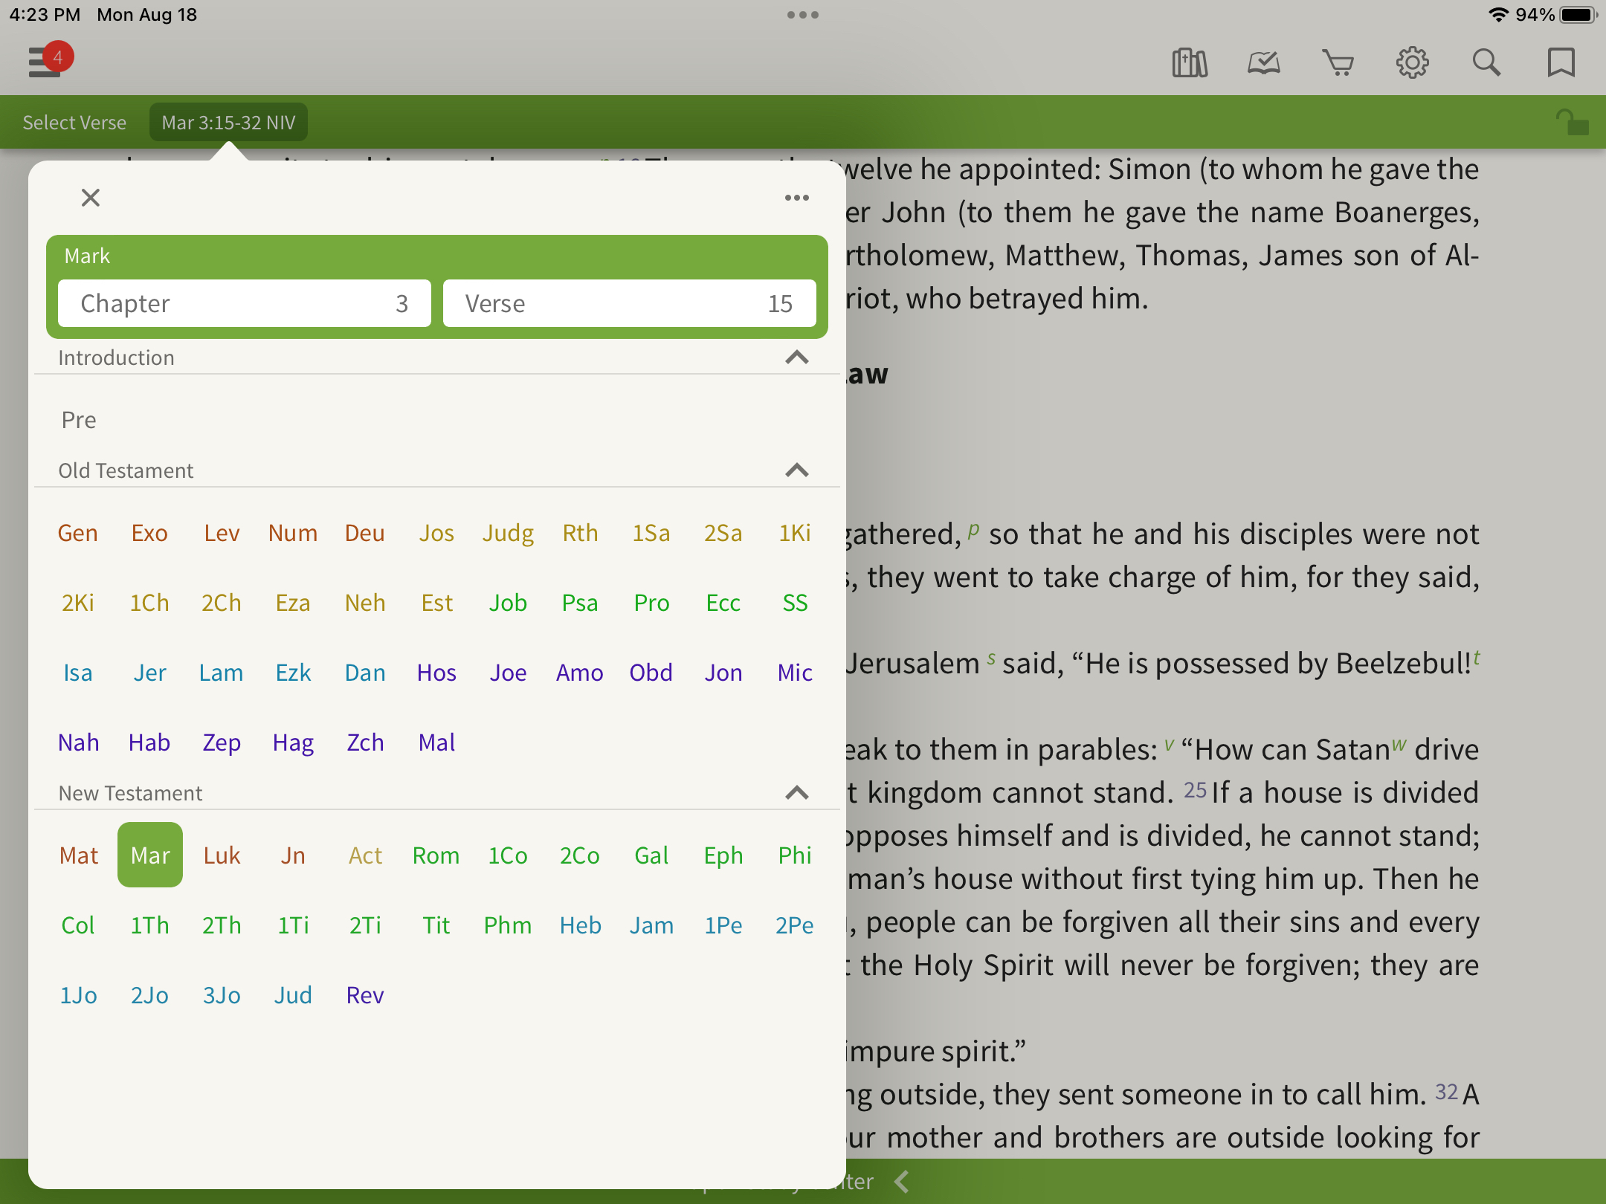Tap the highlighted Mar book
Image resolution: width=1606 pixels, height=1204 pixels.
coord(150,855)
